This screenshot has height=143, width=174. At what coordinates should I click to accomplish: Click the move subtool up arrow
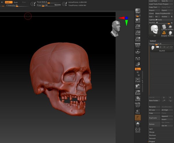[164, 97]
